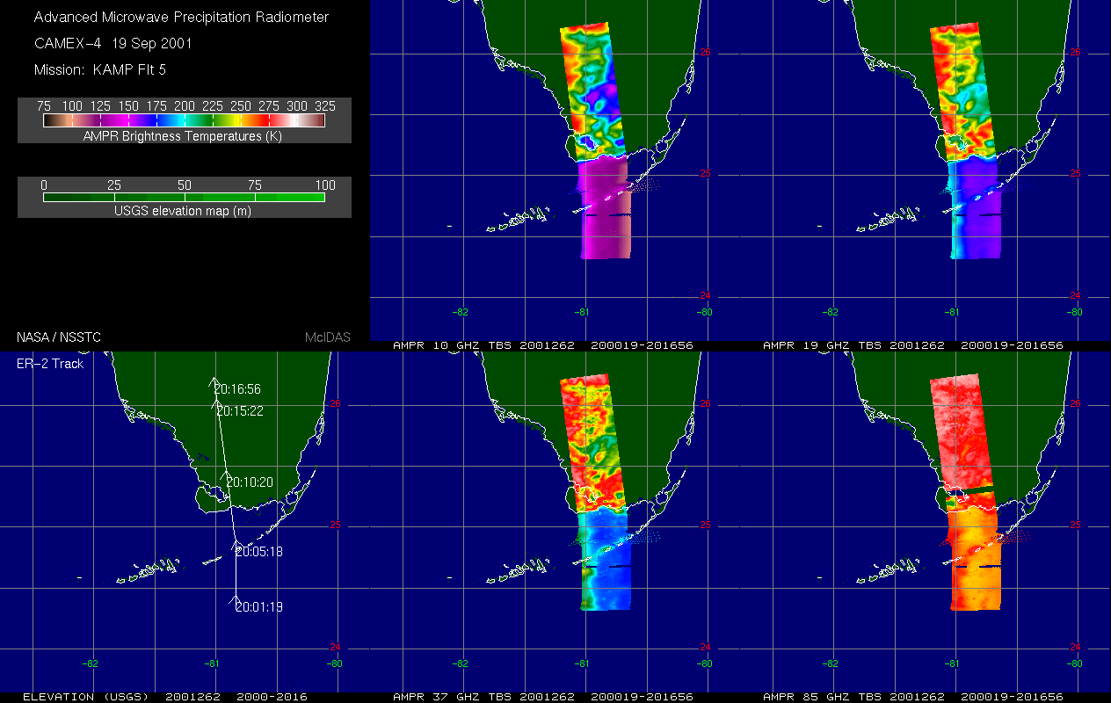Click the AMPR 10 GHZ TBS caption
This screenshot has height=703, width=1111.
pos(543,345)
